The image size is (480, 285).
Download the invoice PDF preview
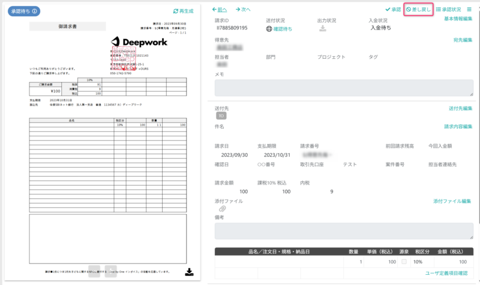(x=189, y=272)
